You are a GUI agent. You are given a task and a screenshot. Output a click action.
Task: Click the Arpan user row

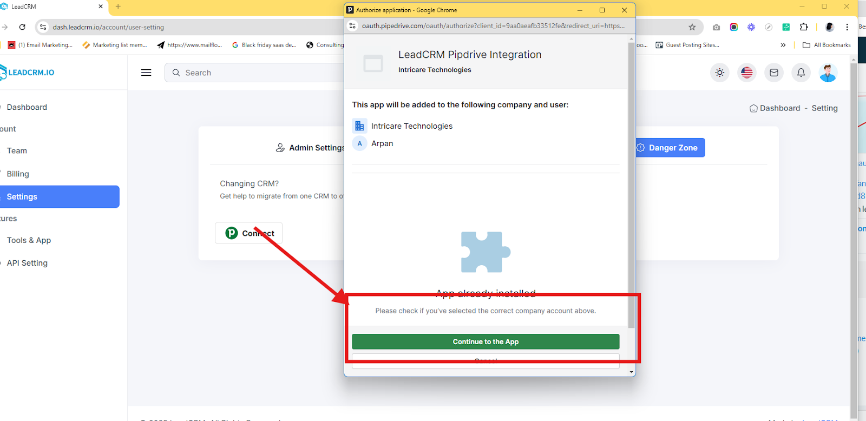pyautogui.click(x=373, y=143)
